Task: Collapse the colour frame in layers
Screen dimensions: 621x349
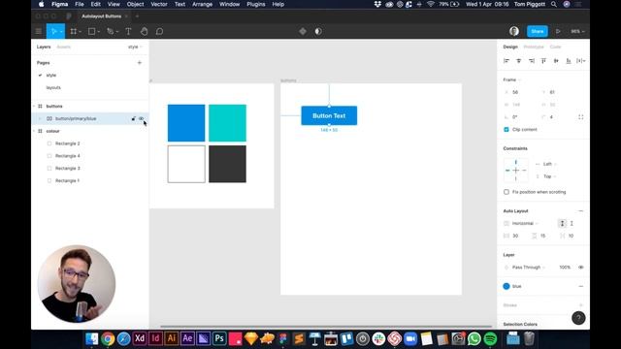Action: [x=34, y=131]
